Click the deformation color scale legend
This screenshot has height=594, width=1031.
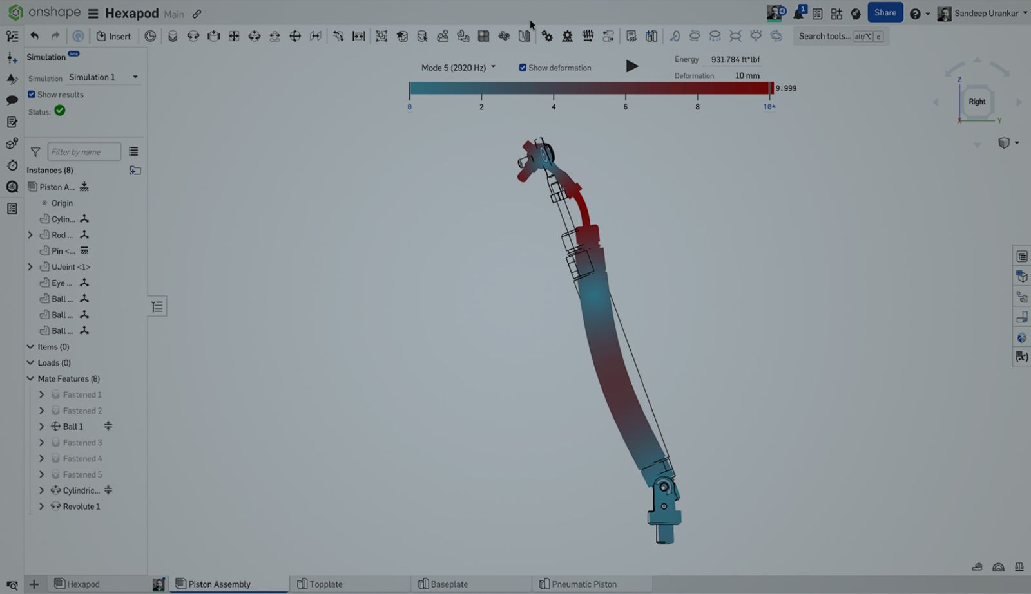(590, 88)
